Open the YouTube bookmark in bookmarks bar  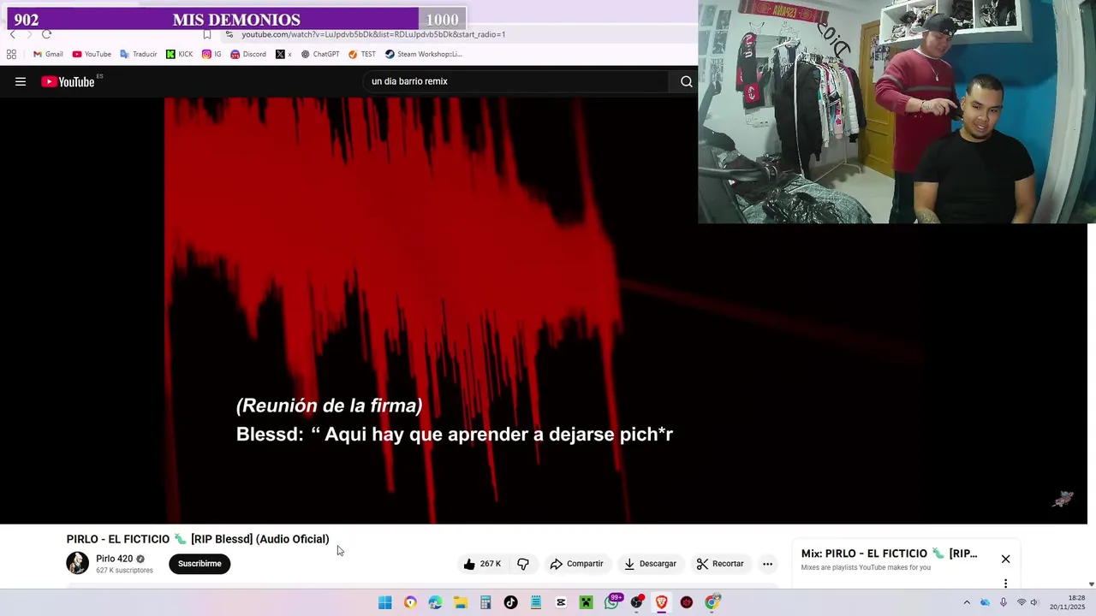92,54
